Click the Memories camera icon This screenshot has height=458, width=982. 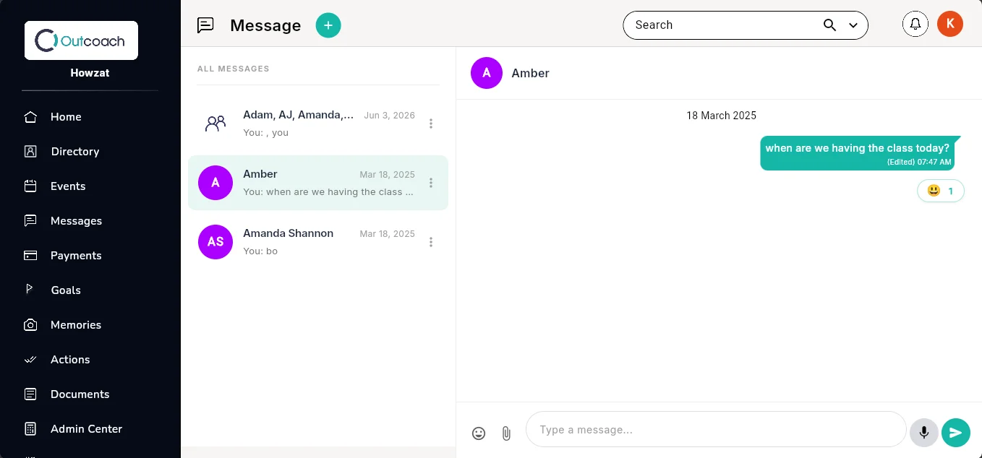pos(30,325)
